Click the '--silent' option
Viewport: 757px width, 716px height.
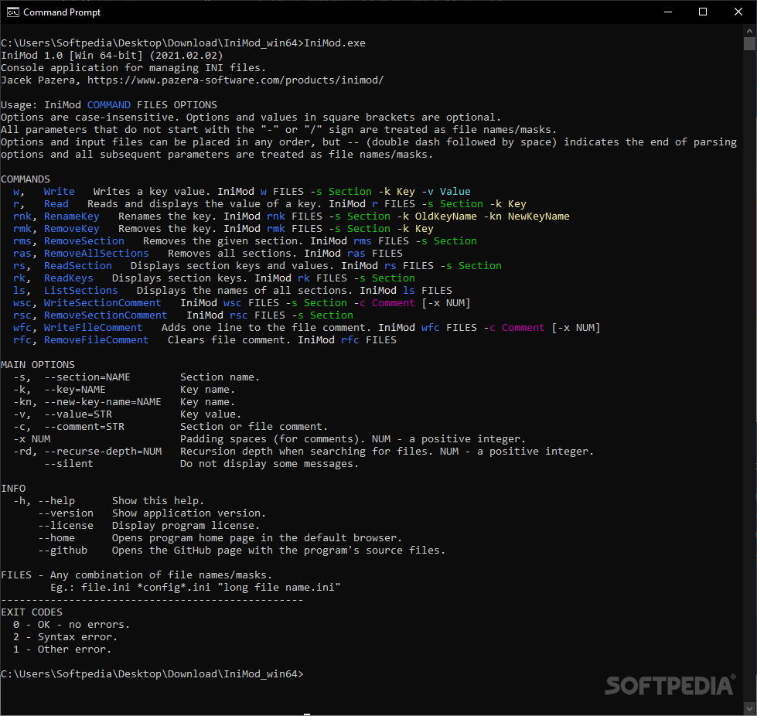[69, 464]
